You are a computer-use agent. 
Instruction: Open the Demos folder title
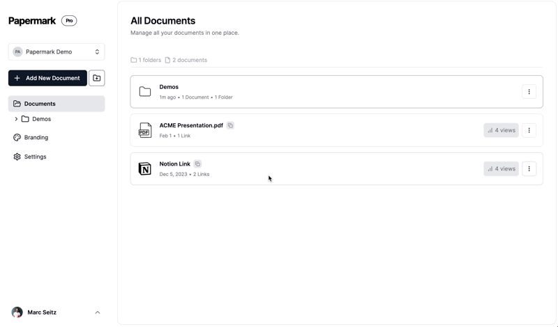tap(169, 87)
